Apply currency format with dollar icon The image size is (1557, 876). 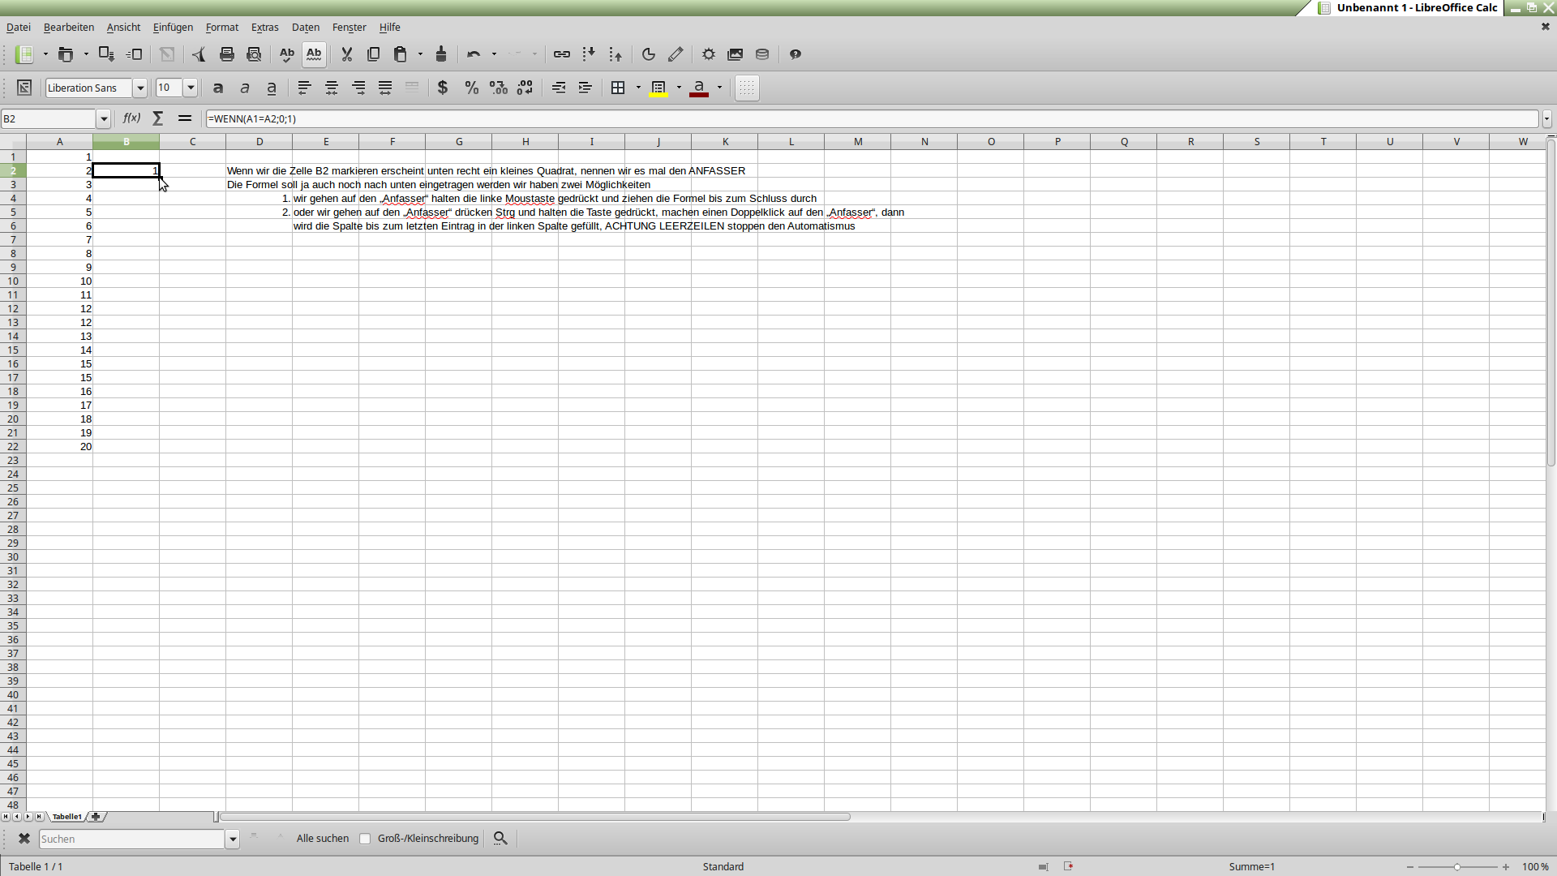point(443,88)
